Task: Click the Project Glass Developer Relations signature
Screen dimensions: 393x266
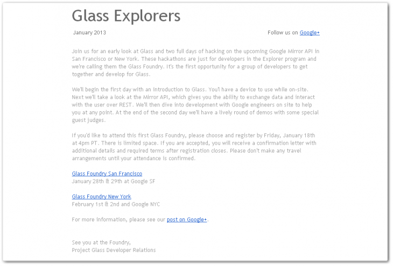Action: 114,250
